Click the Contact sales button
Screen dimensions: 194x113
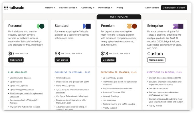(156, 60)
